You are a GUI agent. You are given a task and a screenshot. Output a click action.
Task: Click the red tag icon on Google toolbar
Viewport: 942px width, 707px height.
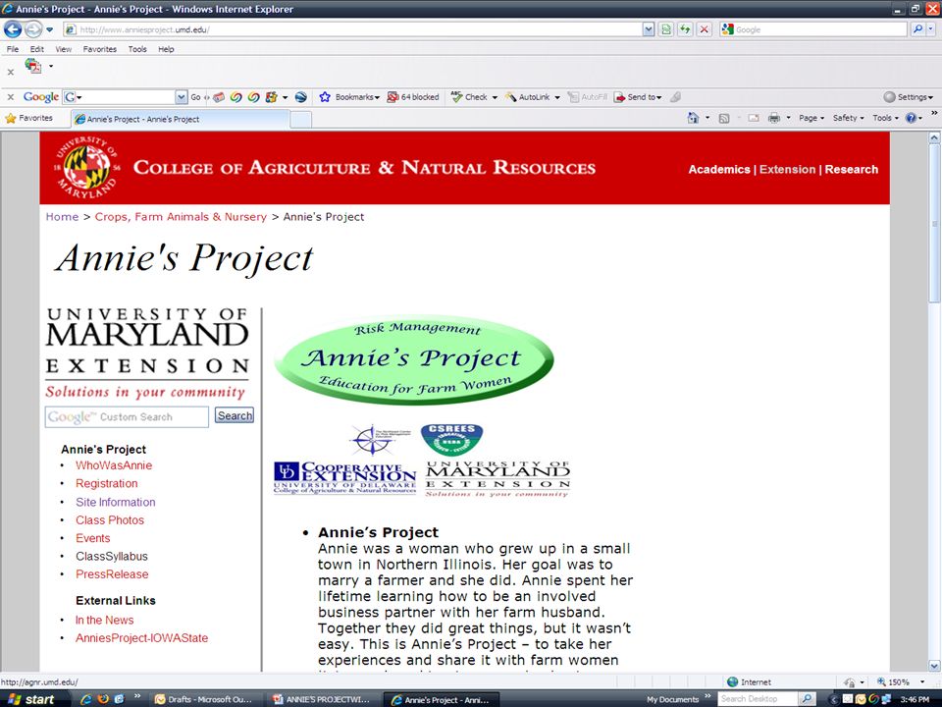[x=219, y=97]
